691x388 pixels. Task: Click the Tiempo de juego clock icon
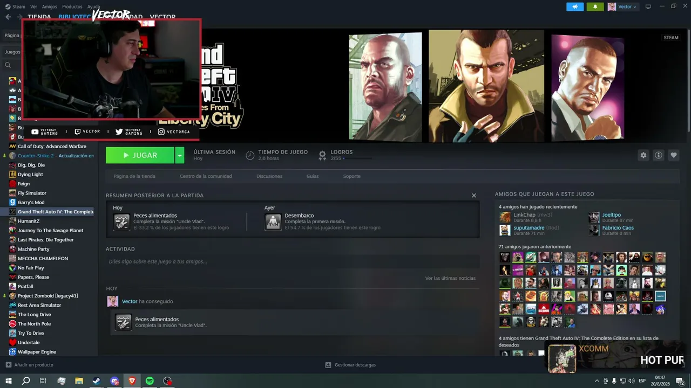250,155
